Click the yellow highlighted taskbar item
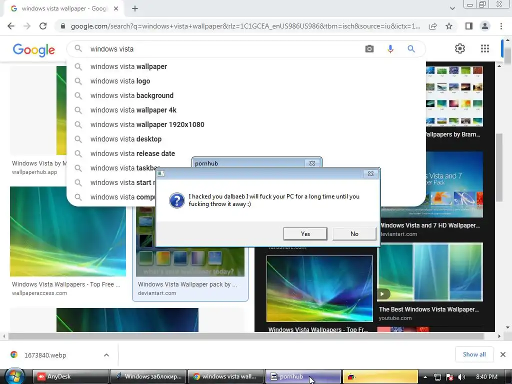This screenshot has height=384, width=512. point(380,376)
